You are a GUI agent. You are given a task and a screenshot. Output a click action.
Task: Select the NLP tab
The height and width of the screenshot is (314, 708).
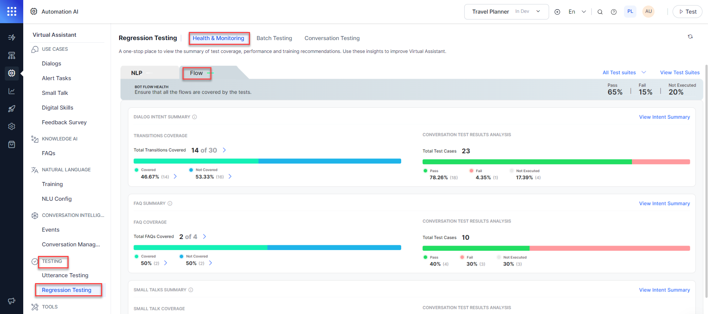tap(137, 73)
